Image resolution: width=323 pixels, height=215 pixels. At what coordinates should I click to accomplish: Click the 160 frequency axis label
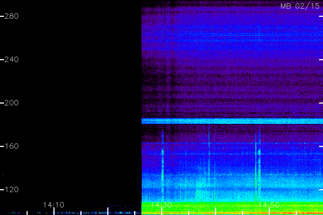pos(11,146)
